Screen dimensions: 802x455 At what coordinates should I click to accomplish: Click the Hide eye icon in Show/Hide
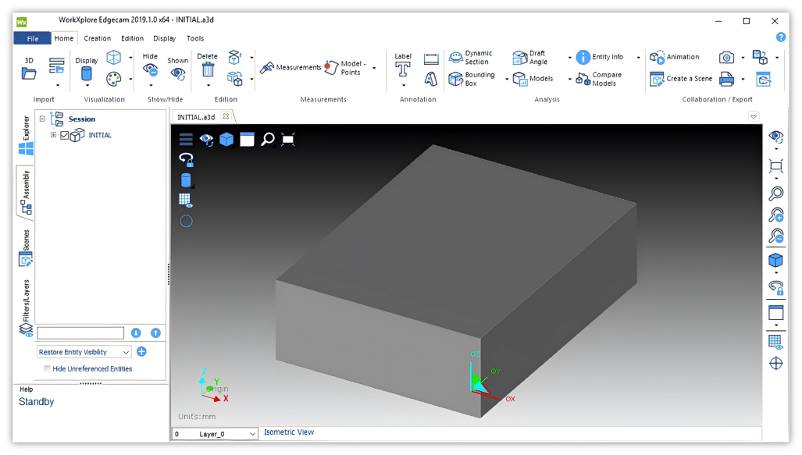[x=151, y=69]
